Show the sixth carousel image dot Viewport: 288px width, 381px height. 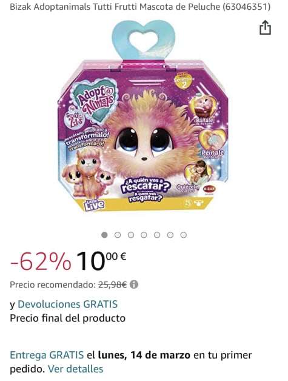[170, 235]
